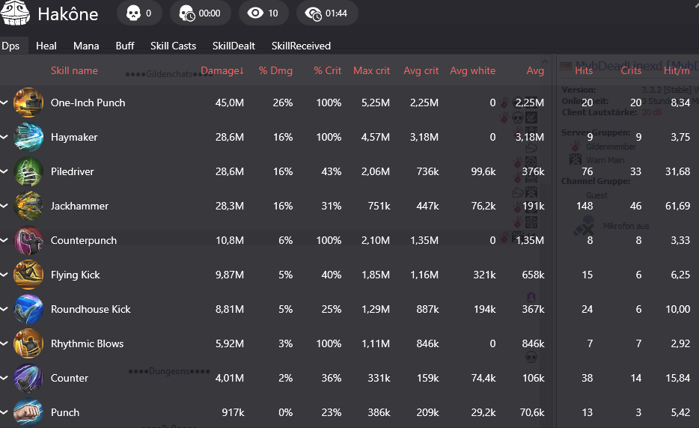699x428 pixels.
Task: Expand the One-Inch Punch row chevron
Action: click(5, 103)
